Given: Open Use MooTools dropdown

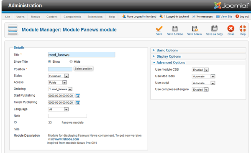Looking at the screenshot, I should [203, 76].
